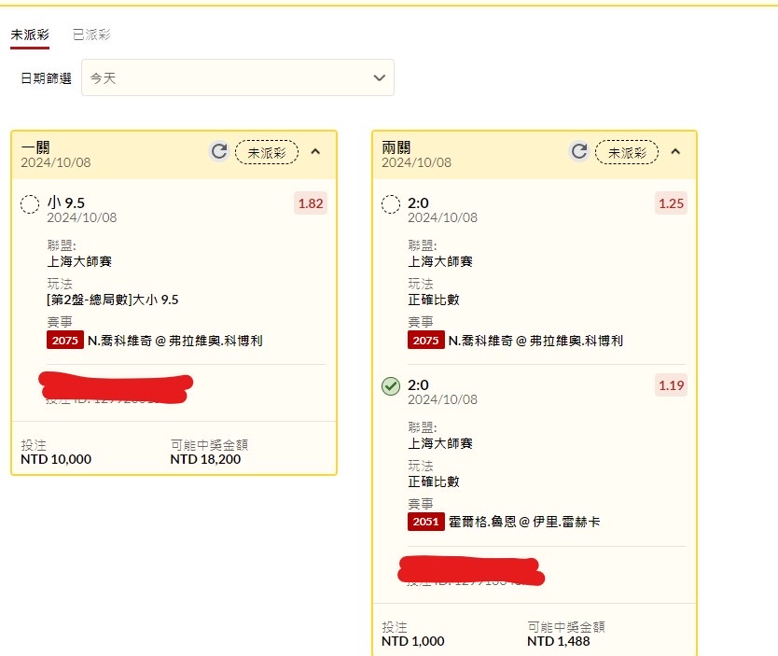Open the 日期篩選 dropdown showing 今天
Screen dimensions: 778x656
238,77
